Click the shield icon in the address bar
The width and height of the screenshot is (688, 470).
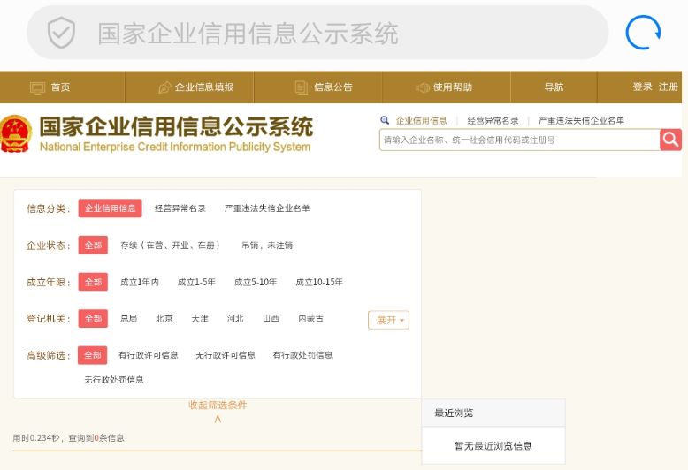click(x=61, y=33)
